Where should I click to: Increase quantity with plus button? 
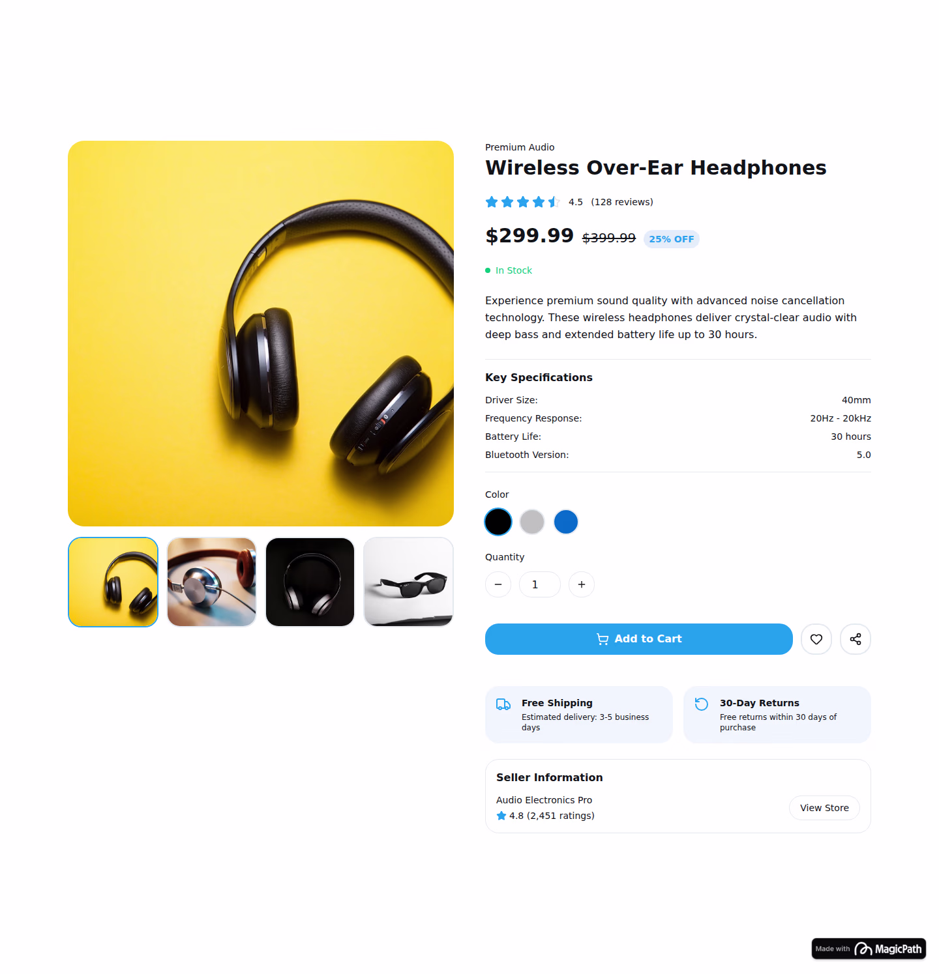click(582, 584)
